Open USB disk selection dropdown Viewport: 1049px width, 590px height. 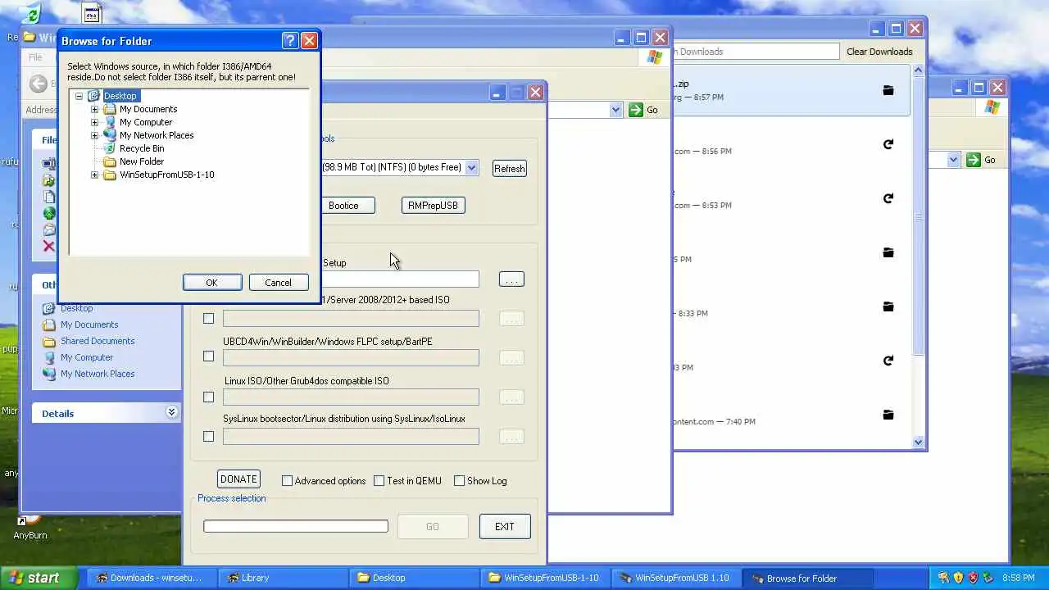[471, 167]
